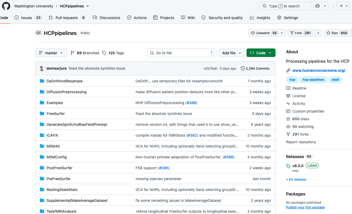Open the DeDriftAndResample folder icon
The image size is (352, 214).
[x=42, y=81]
